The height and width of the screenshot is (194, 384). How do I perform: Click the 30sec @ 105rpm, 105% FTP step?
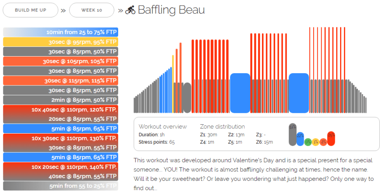pyautogui.click(x=61, y=61)
